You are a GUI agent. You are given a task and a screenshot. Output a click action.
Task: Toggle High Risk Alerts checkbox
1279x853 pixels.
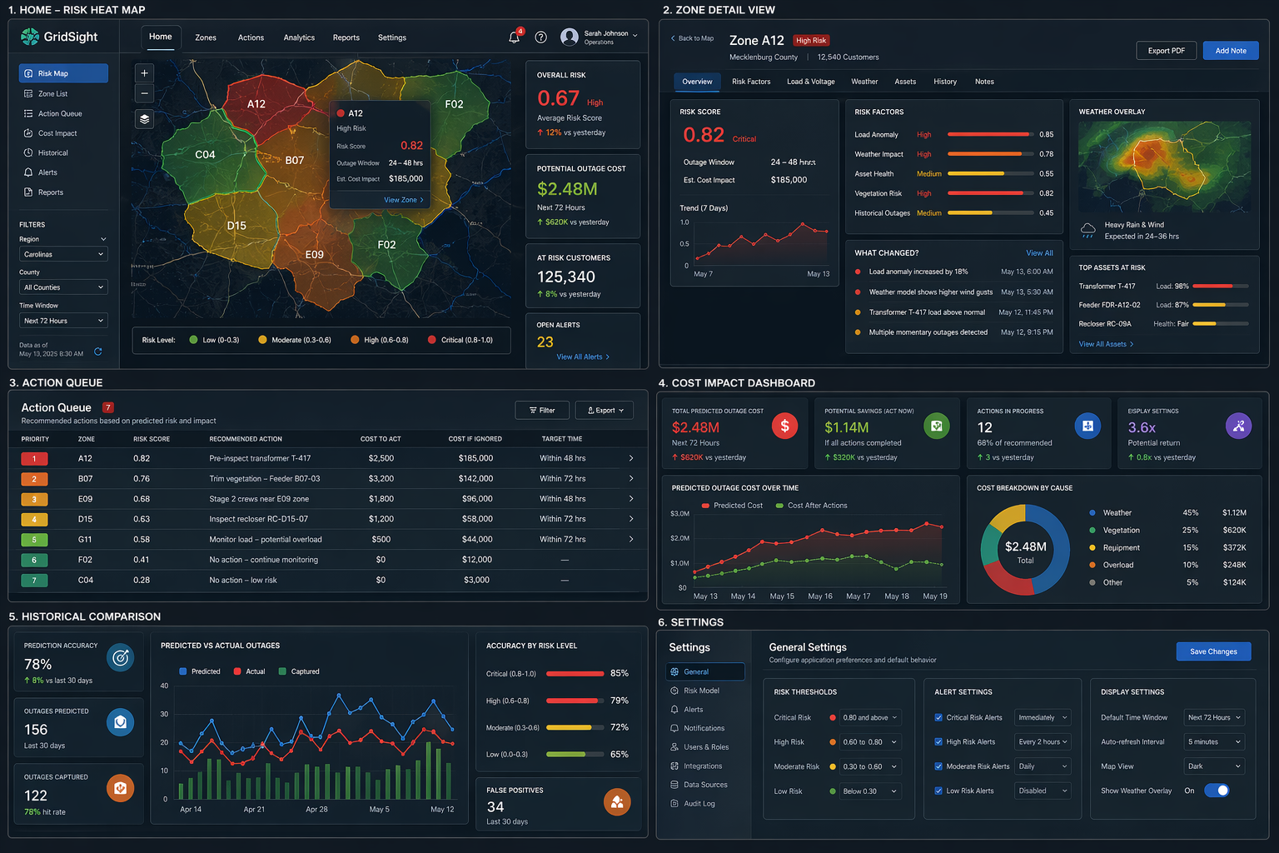[x=938, y=741]
